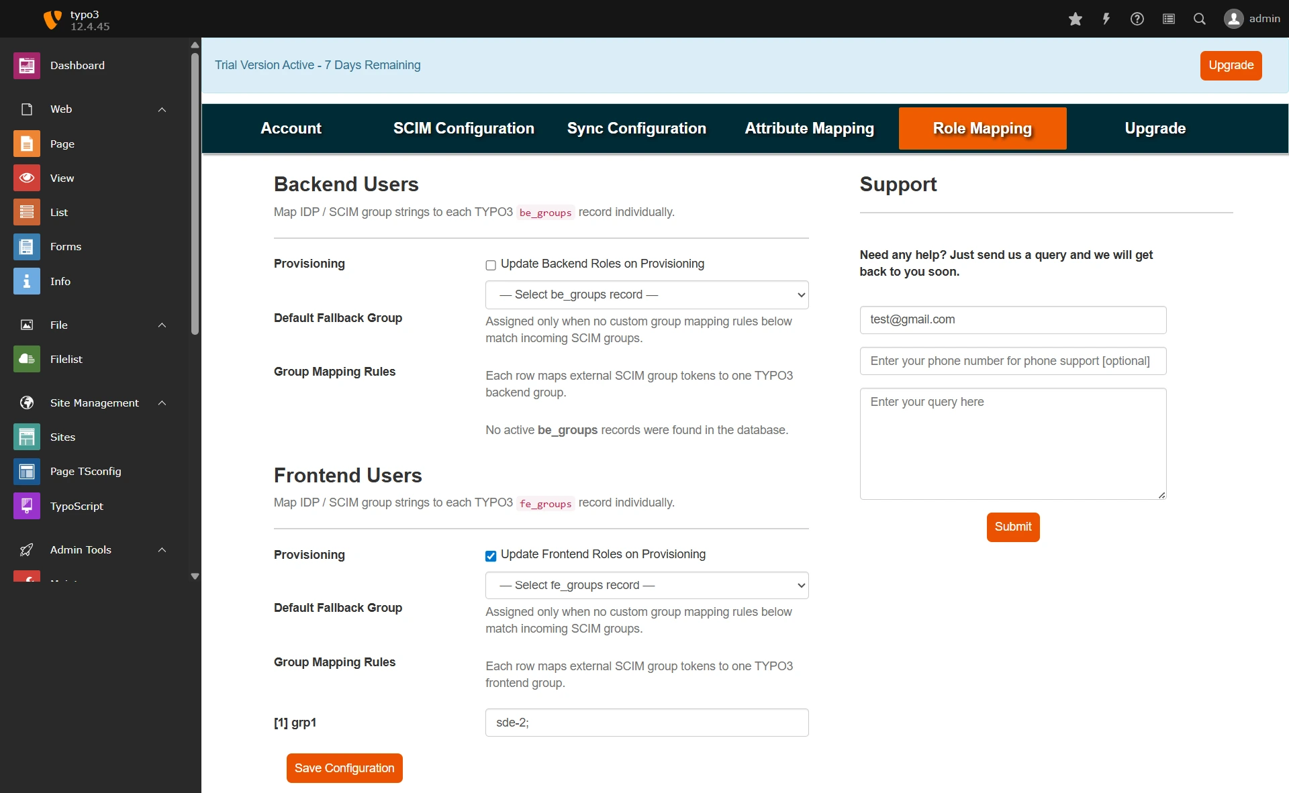Click the 'Trial Version Active - 7 Days Remaining' text
The height and width of the screenshot is (793, 1289).
click(318, 65)
